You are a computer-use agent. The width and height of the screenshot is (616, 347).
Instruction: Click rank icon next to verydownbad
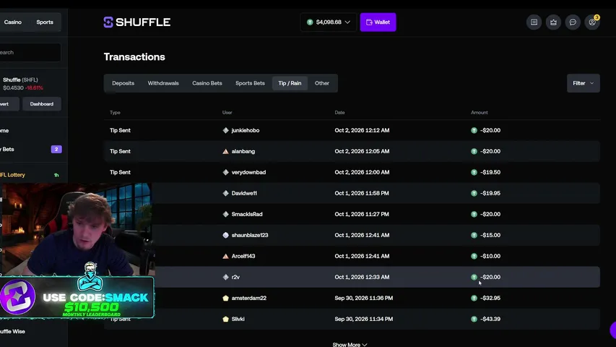(225, 172)
